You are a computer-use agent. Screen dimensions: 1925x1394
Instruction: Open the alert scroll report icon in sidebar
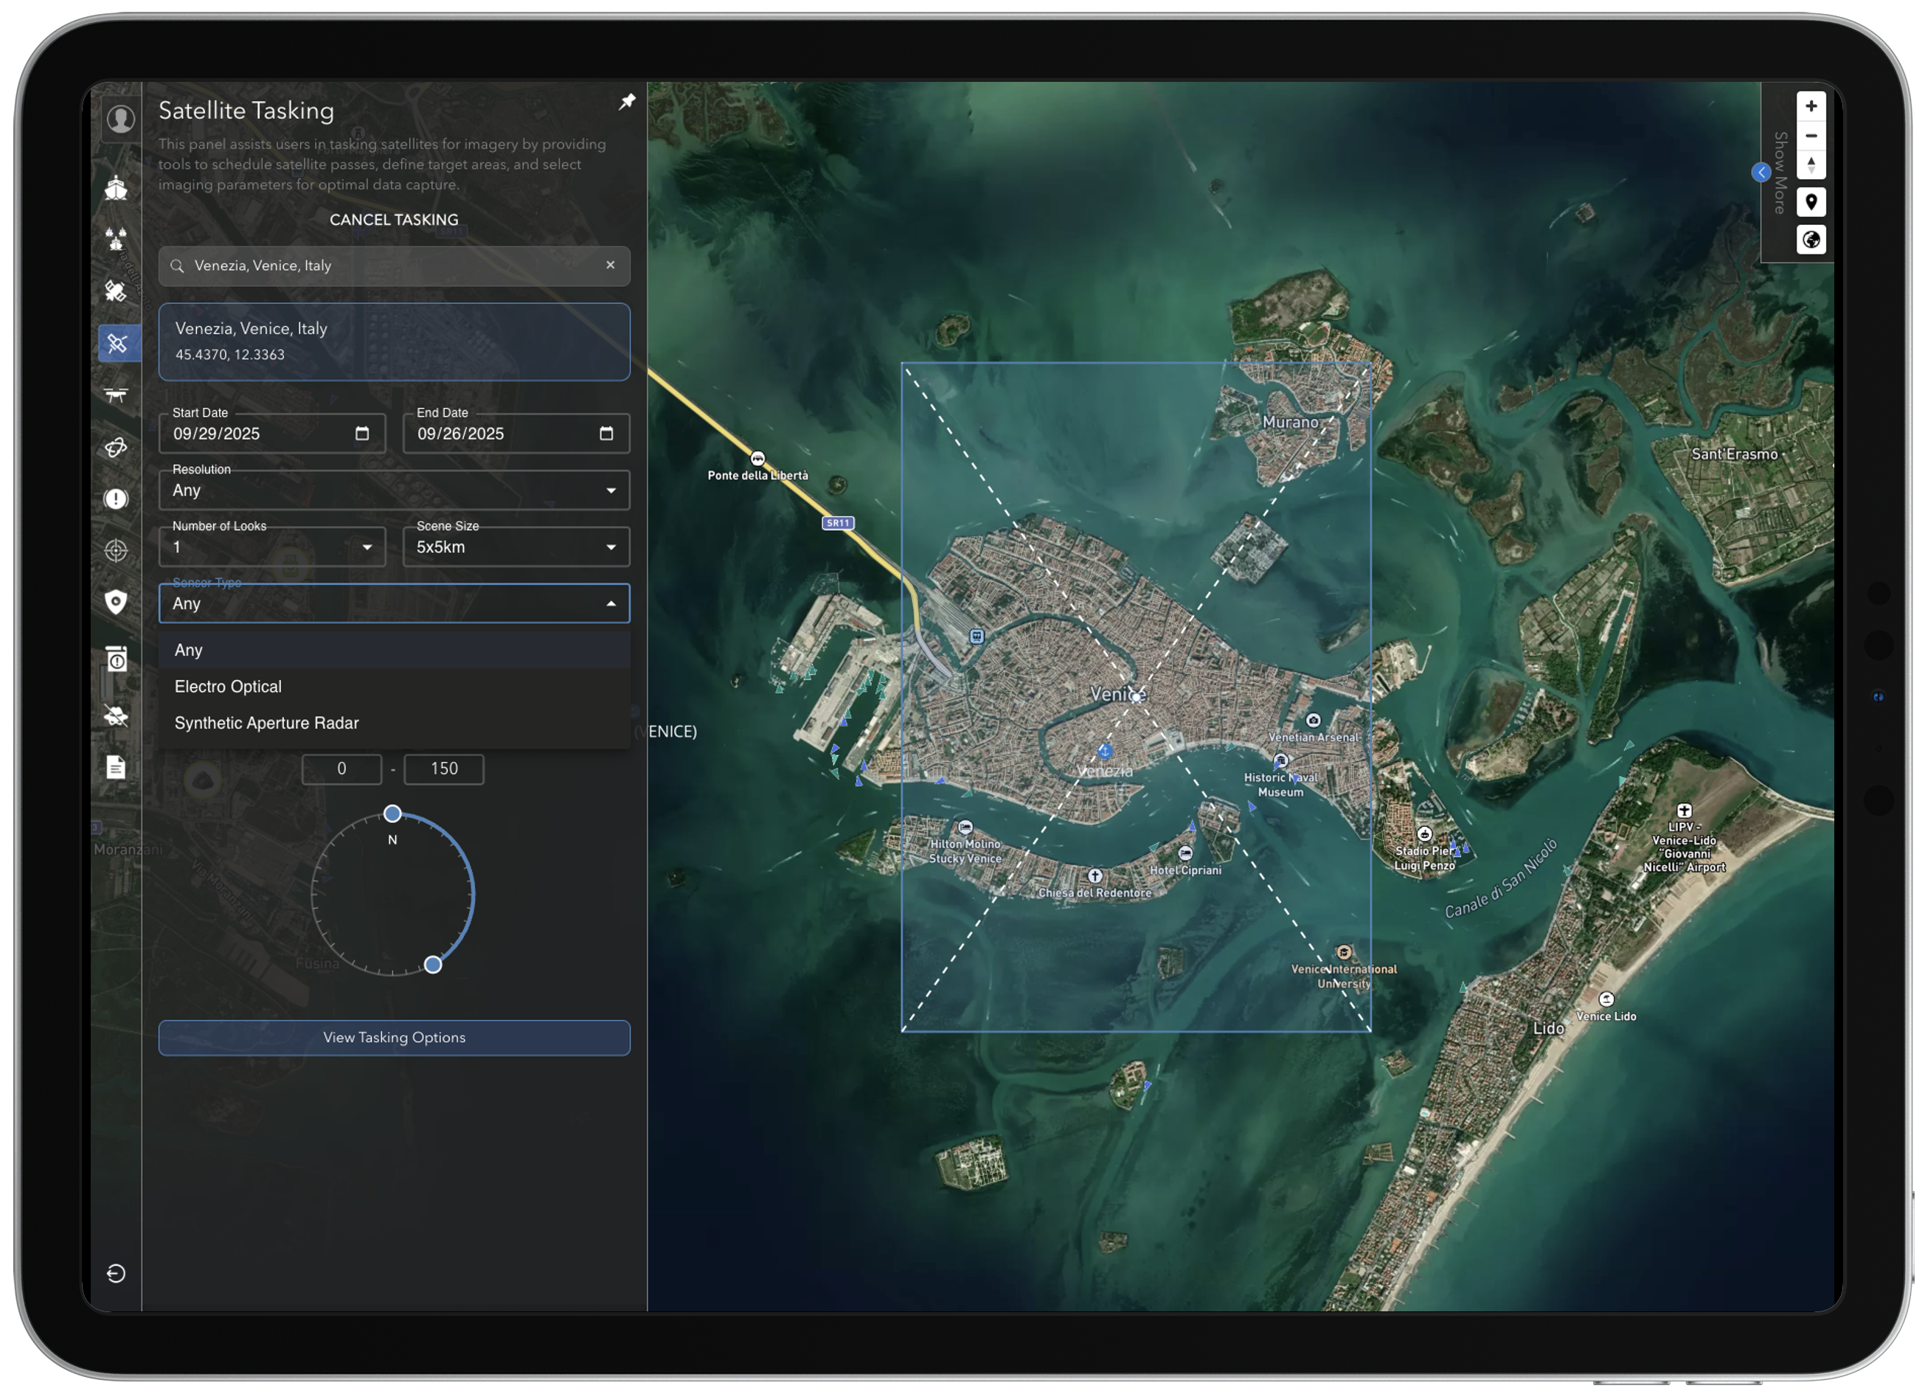pyautogui.click(x=117, y=659)
